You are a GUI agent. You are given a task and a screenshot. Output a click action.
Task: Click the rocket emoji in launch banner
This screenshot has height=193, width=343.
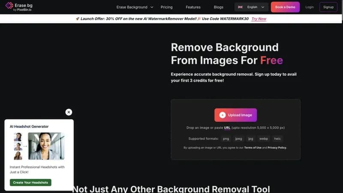(78, 19)
